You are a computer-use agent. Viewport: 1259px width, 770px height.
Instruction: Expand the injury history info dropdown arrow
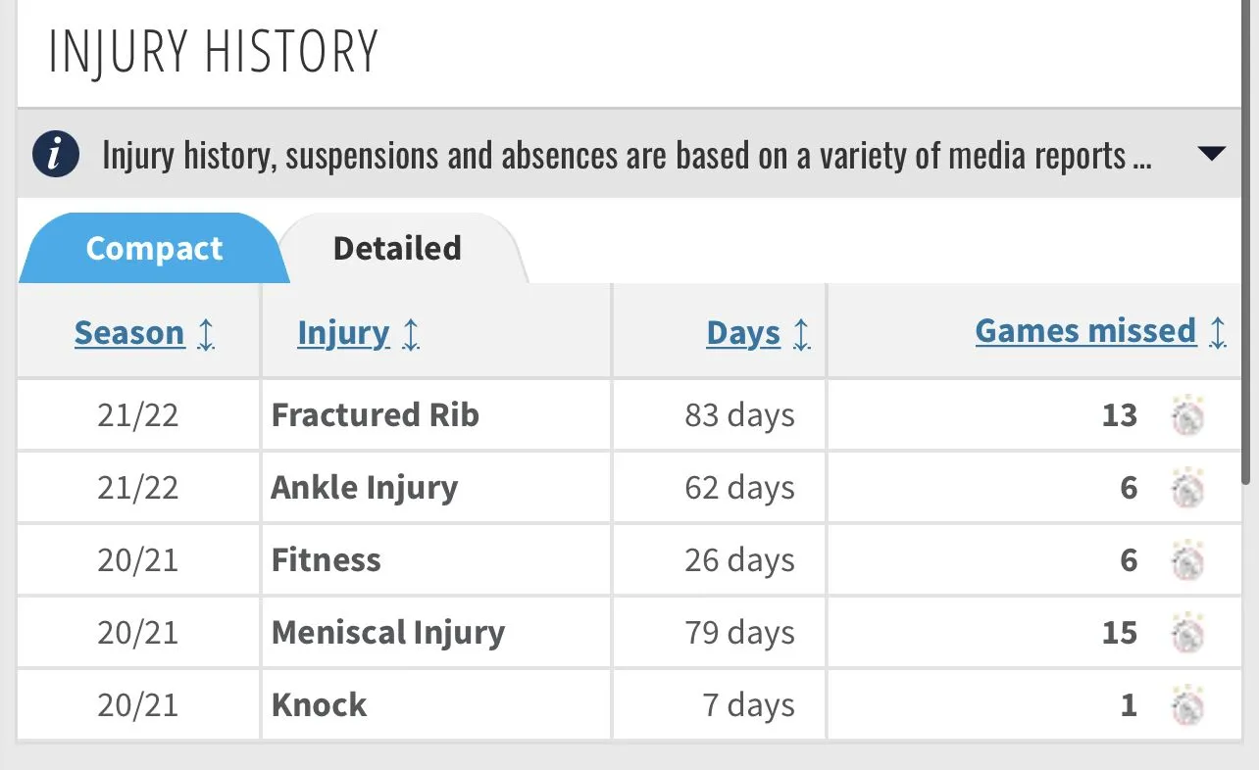click(1212, 154)
